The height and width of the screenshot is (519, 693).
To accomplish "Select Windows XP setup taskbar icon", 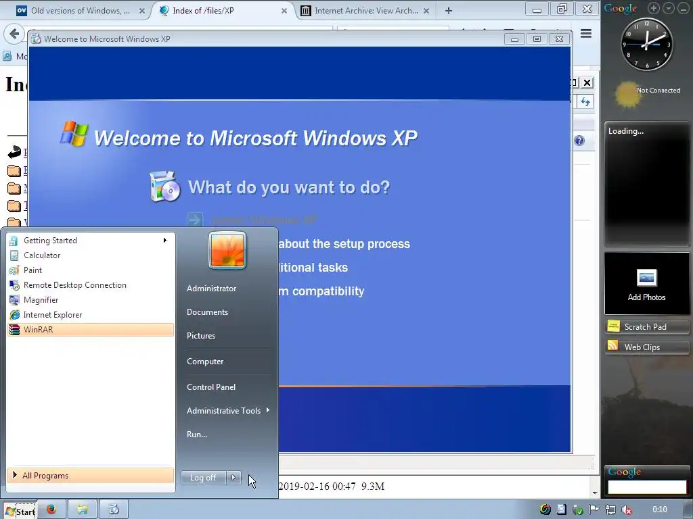I will [114, 510].
